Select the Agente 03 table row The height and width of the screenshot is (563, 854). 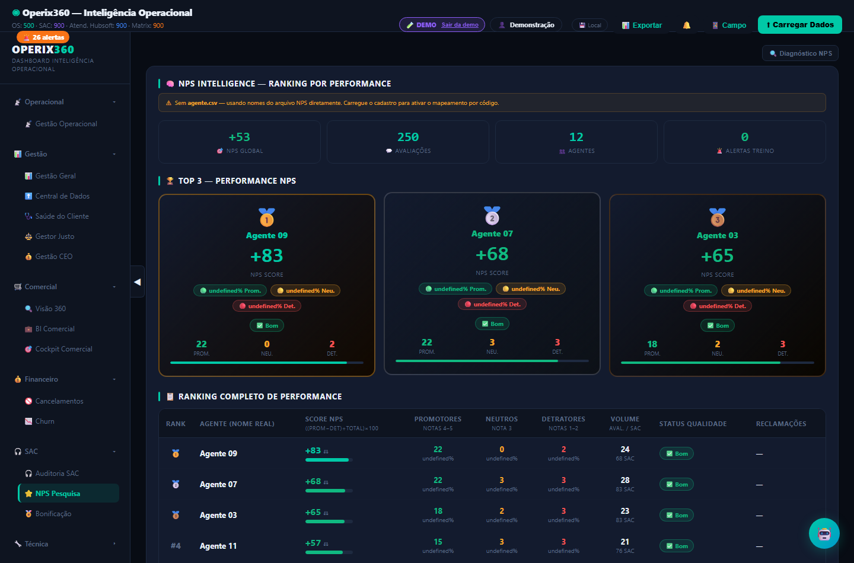[x=492, y=515]
